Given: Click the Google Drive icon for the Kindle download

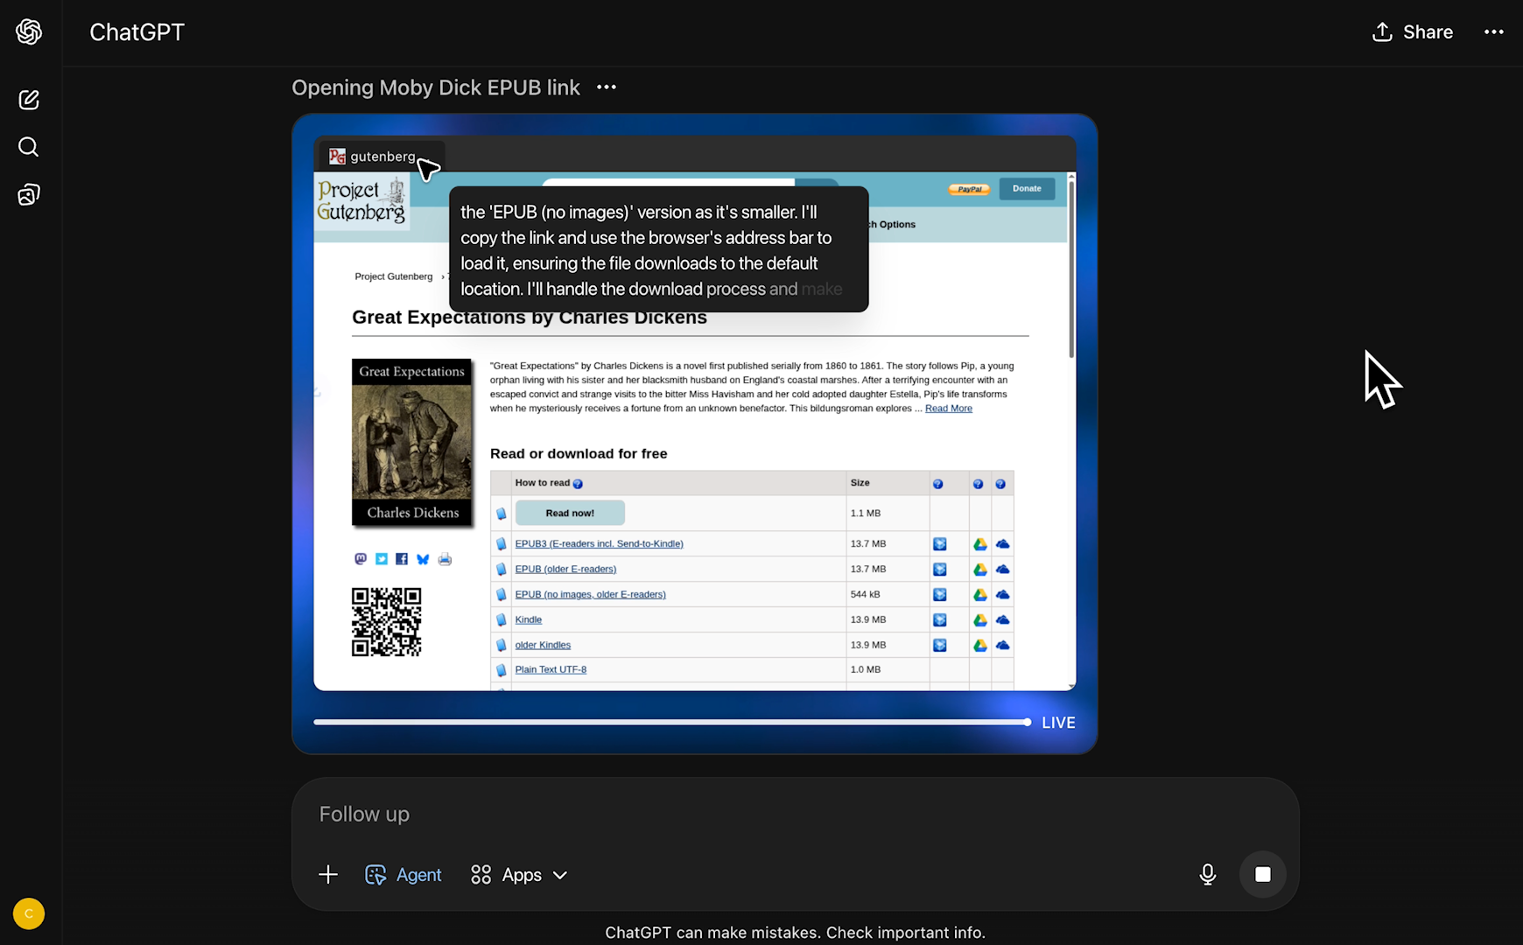Looking at the screenshot, I should [x=981, y=619].
